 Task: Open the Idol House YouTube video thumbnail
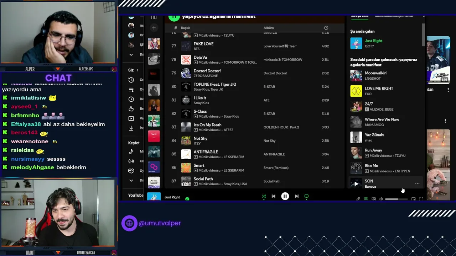pos(439,59)
